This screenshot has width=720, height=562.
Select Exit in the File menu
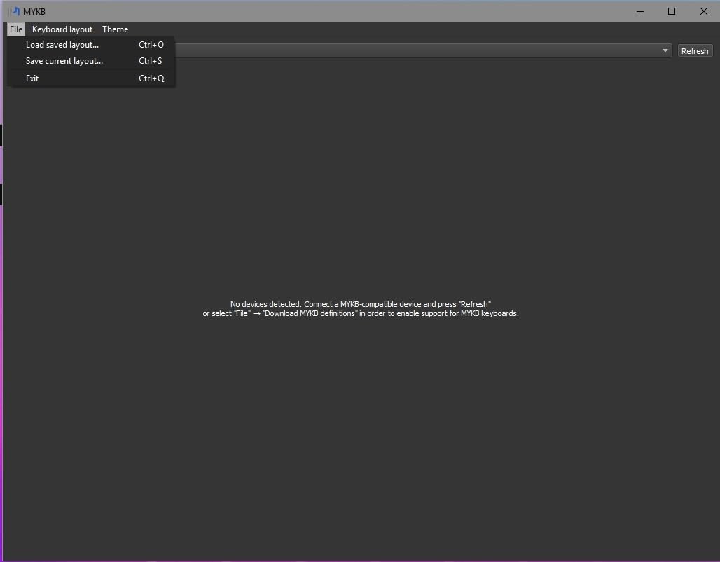click(x=91, y=78)
